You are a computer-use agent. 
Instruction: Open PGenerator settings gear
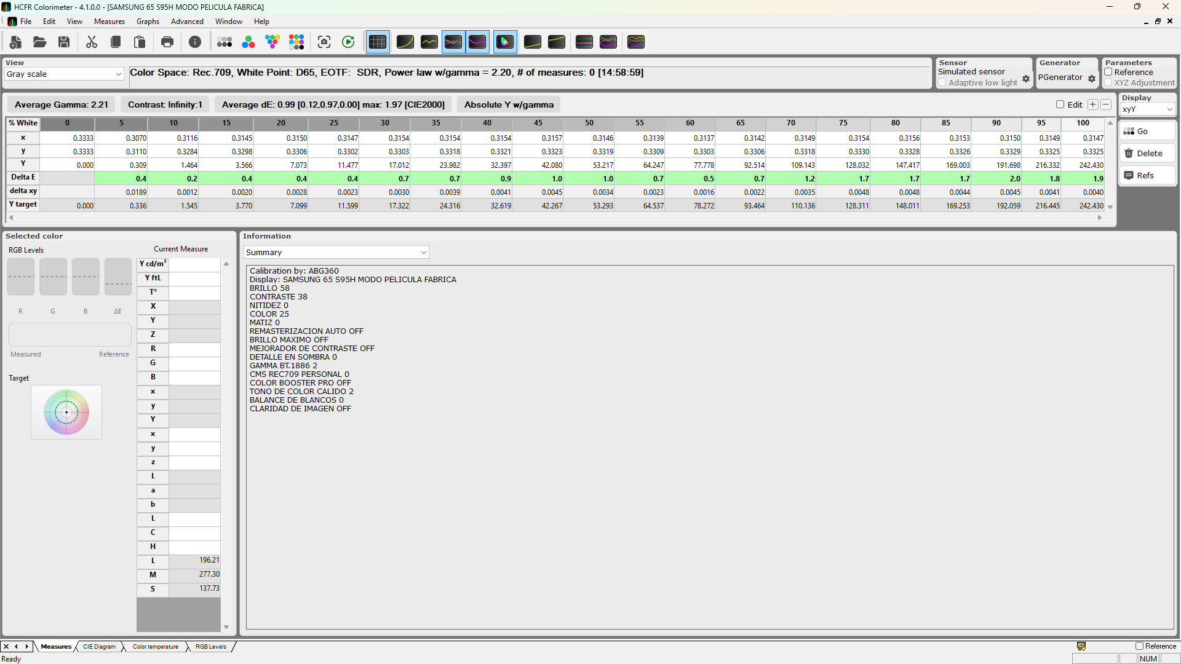(1092, 79)
